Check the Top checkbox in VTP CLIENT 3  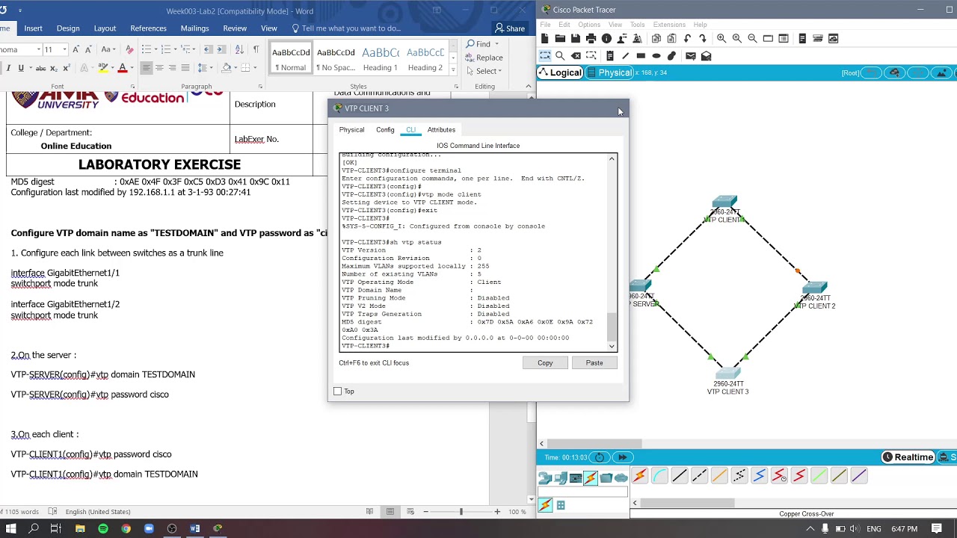[x=338, y=392]
